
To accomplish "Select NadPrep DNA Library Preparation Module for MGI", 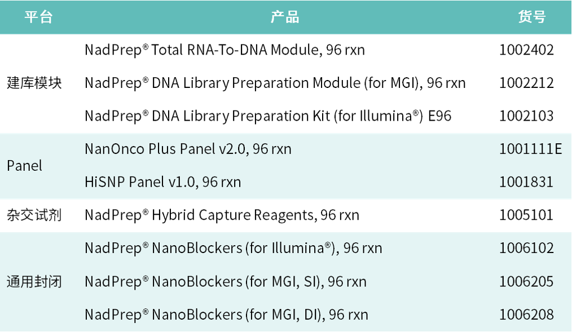I will click(x=275, y=83).
